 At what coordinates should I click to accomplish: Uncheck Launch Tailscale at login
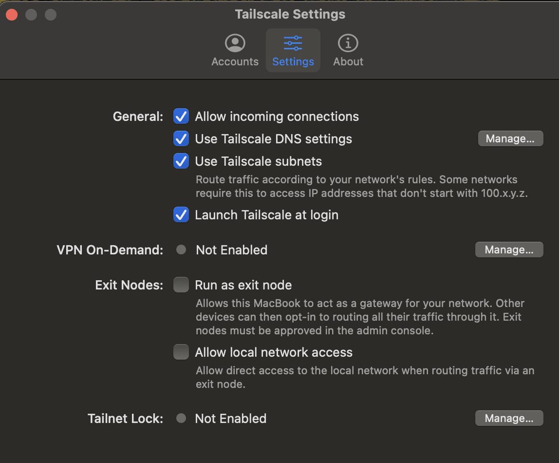(181, 214)
